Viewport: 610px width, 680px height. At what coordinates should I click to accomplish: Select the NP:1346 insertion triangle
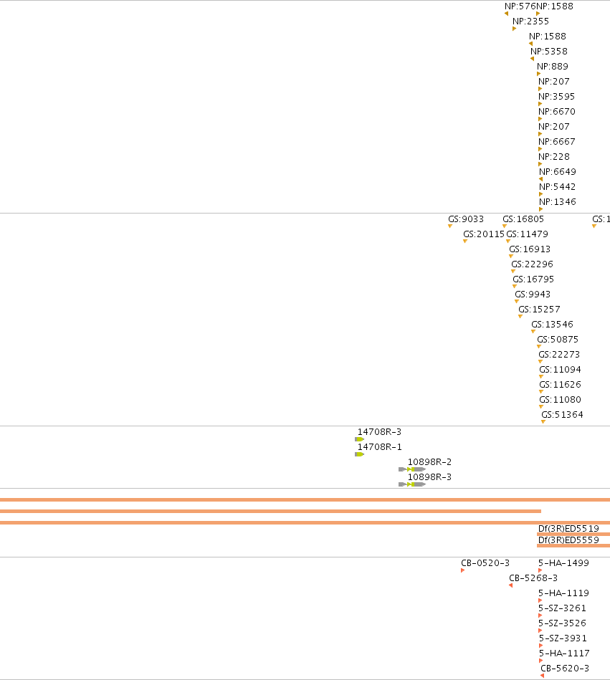[541, 209]
